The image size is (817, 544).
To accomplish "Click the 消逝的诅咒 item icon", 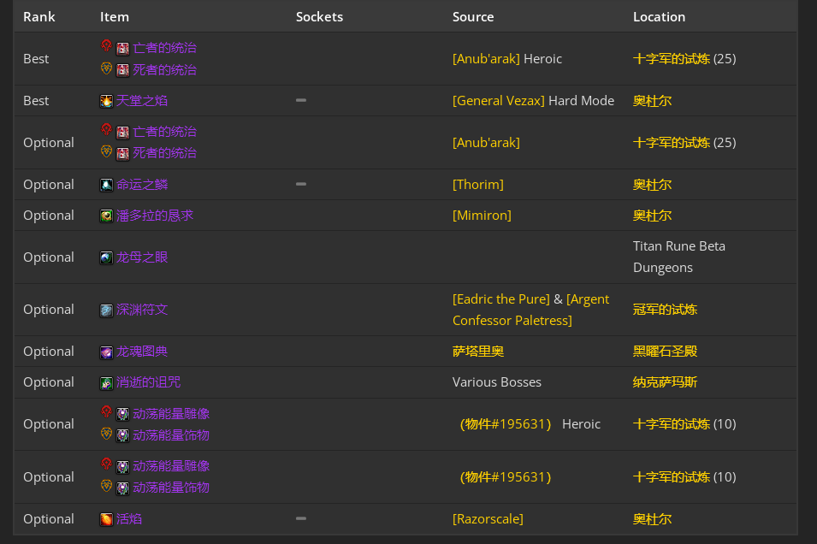I will click(106, 383).
